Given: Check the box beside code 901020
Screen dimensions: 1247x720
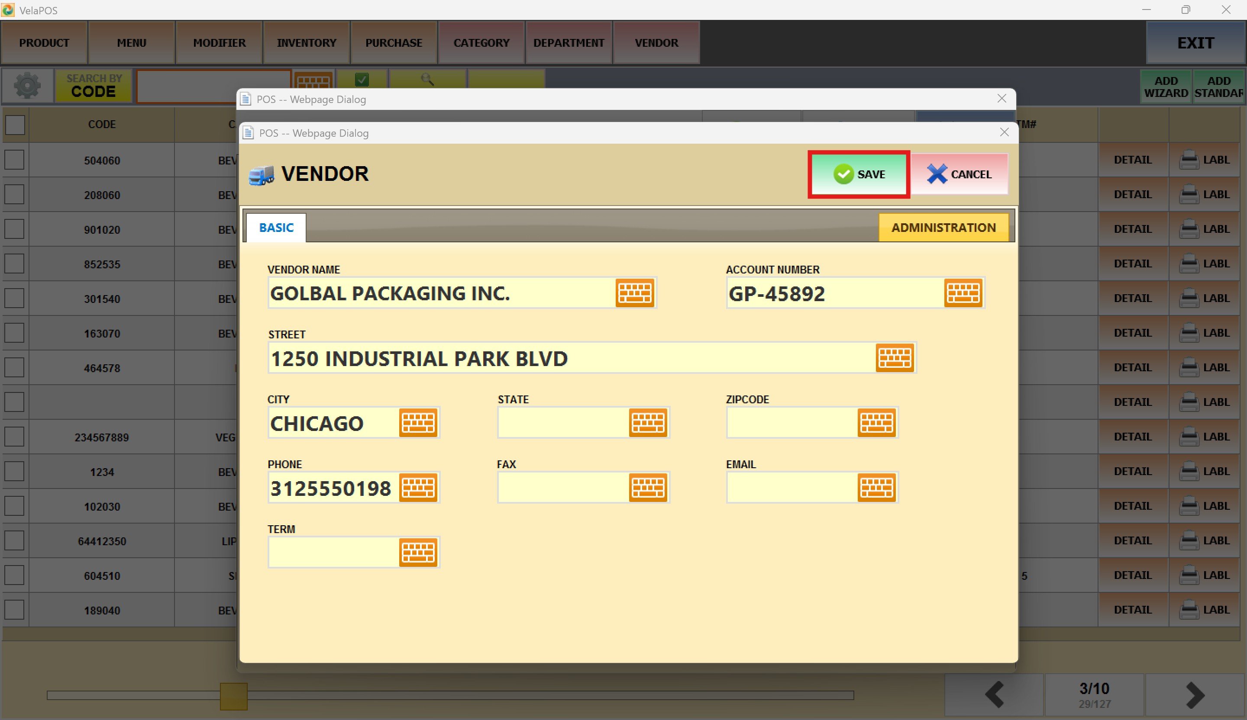Looking at the screenshot, I should pyautogui.click(x=14, y=229).
